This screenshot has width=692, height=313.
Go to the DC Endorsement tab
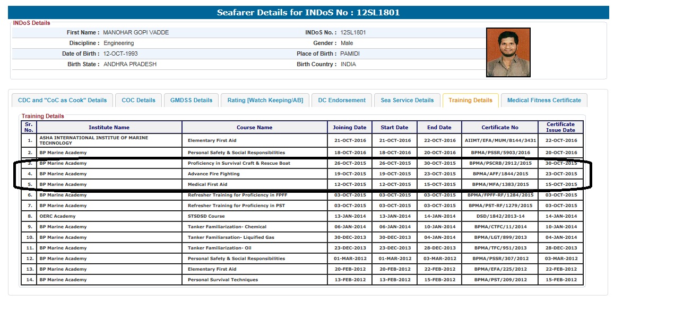(342, 100)
